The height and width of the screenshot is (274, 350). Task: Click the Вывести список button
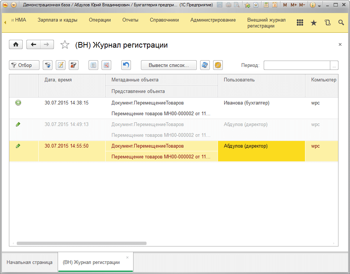tap(168, 65)
